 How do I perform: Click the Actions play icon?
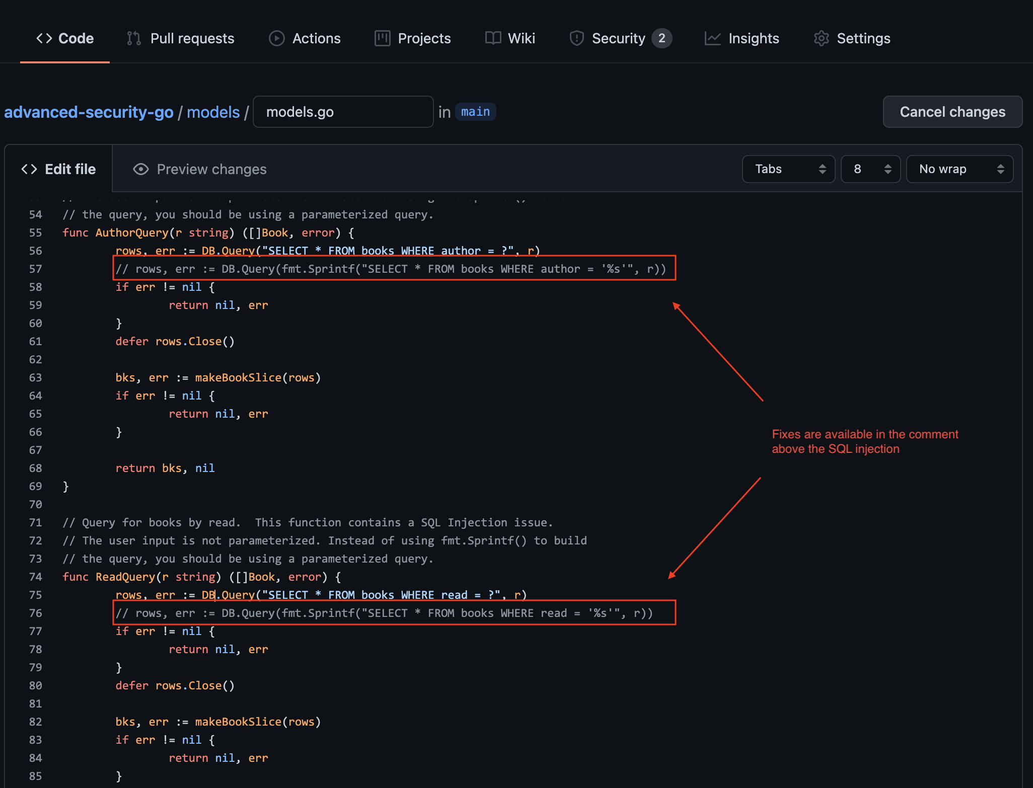click(x=276, y=38)
